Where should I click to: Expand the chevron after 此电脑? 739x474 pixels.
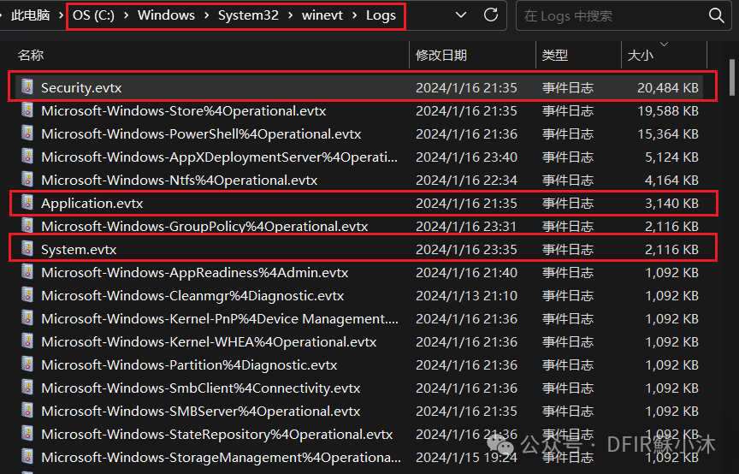pyautogui.click(x=61, y=15)
